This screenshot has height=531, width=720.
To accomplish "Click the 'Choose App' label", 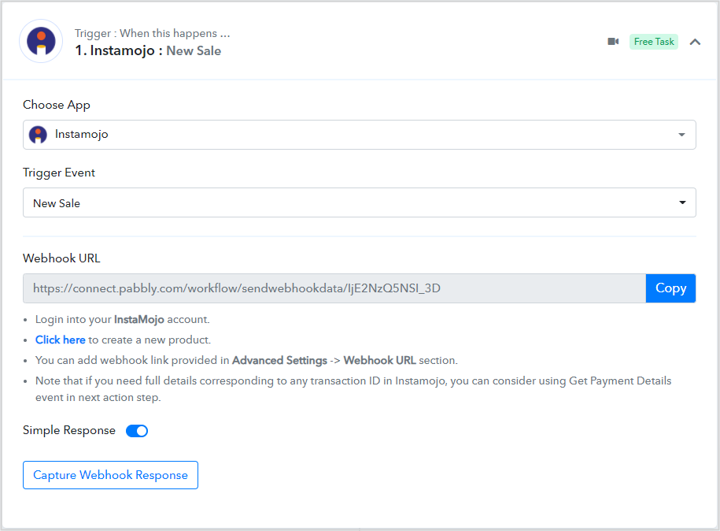I will coord(57,105).
